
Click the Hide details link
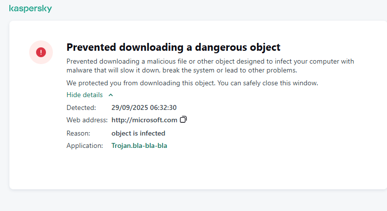tap(85, 95)
